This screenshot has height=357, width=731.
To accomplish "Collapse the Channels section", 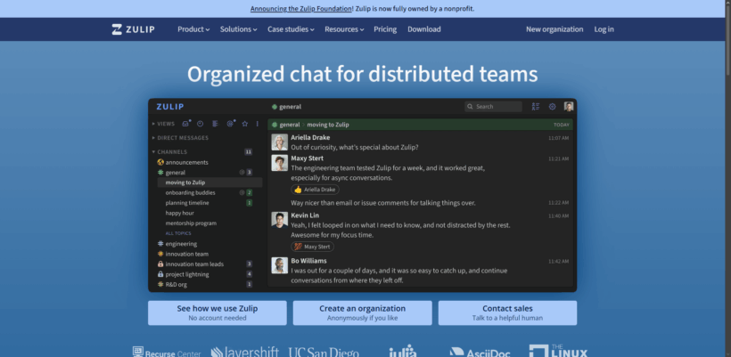I will tap(169, 151).
